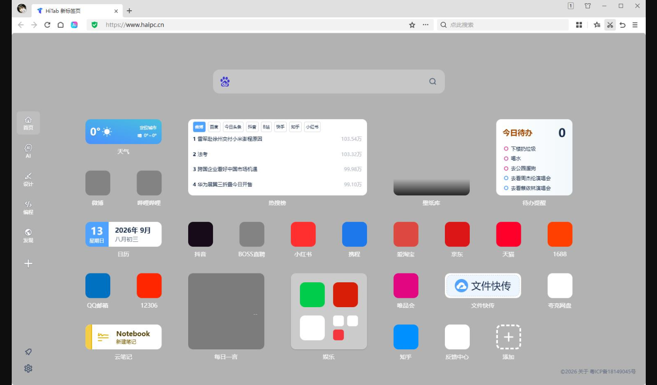The height and width of the screenshot is (385, 657).
Task: Open the 京东 shortcut tile
Action: click(457, 234)
